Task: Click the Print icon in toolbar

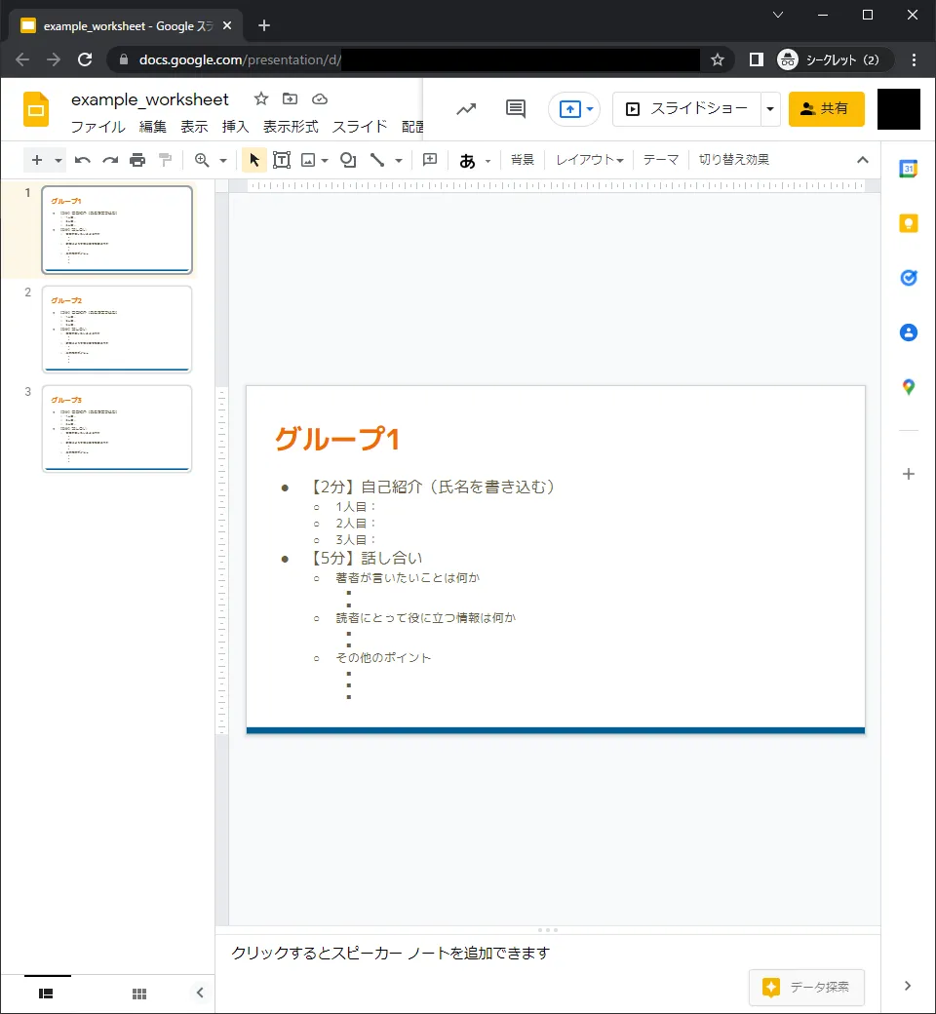Action: click(137, 160)
